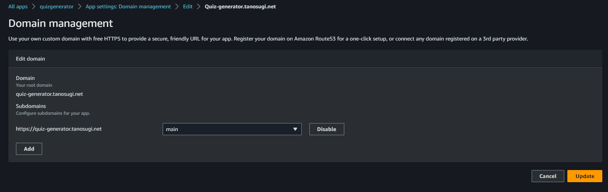The image size is (608, 192).
Task: Add a new subdomain
Action: pos(29,149)
